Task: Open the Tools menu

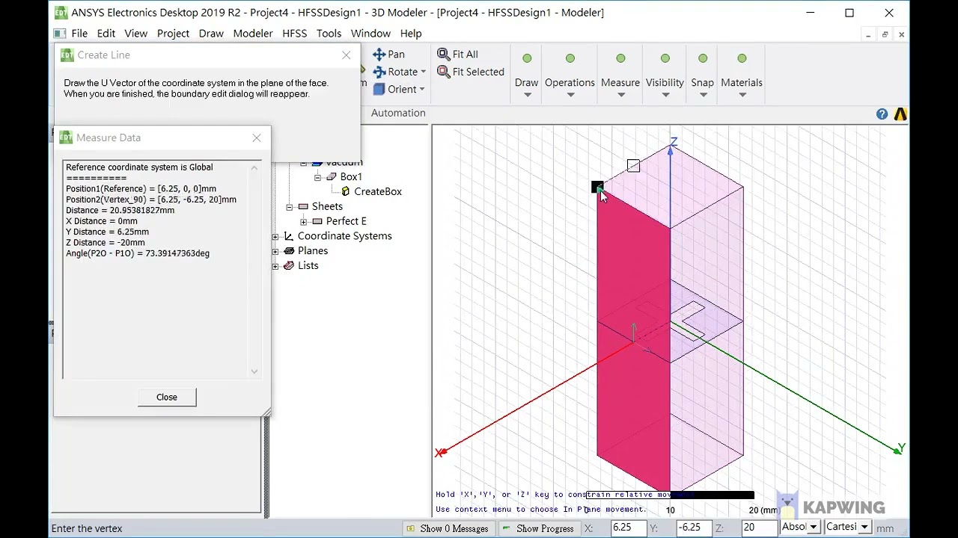Action: coord(329,34)
